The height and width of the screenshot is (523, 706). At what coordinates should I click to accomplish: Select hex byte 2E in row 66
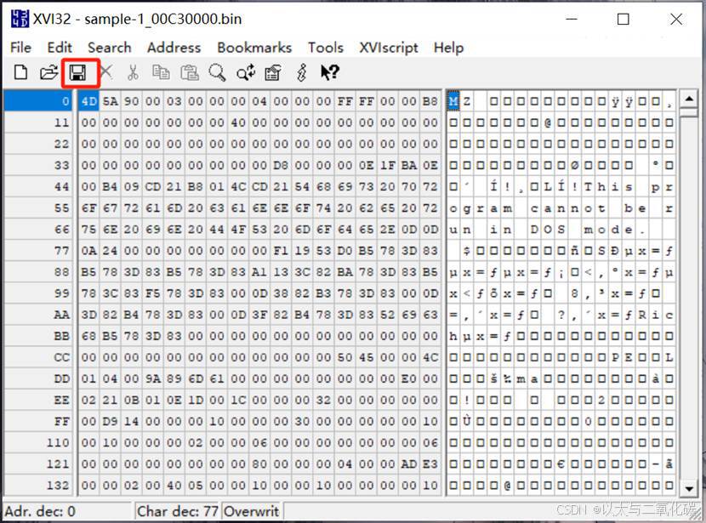[x=388, y=230]
